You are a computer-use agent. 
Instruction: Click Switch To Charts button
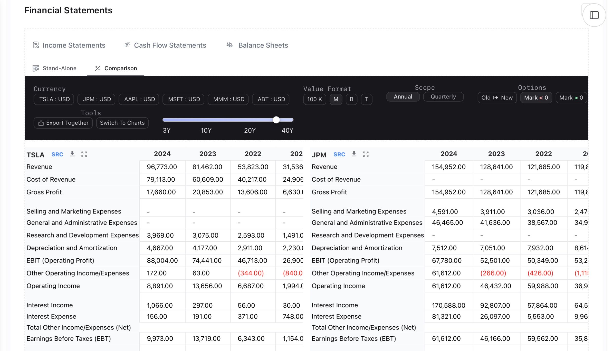122,123
